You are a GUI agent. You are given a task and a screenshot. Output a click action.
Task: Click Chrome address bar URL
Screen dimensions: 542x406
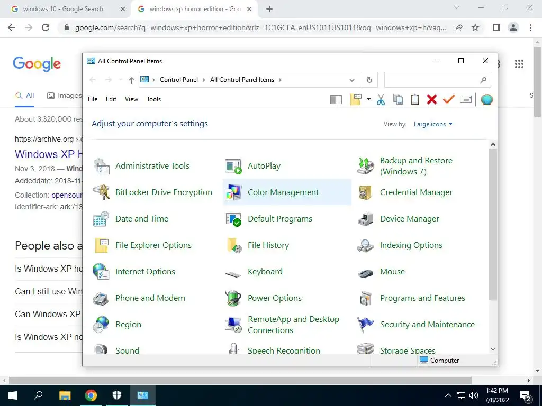pos(260,27)
